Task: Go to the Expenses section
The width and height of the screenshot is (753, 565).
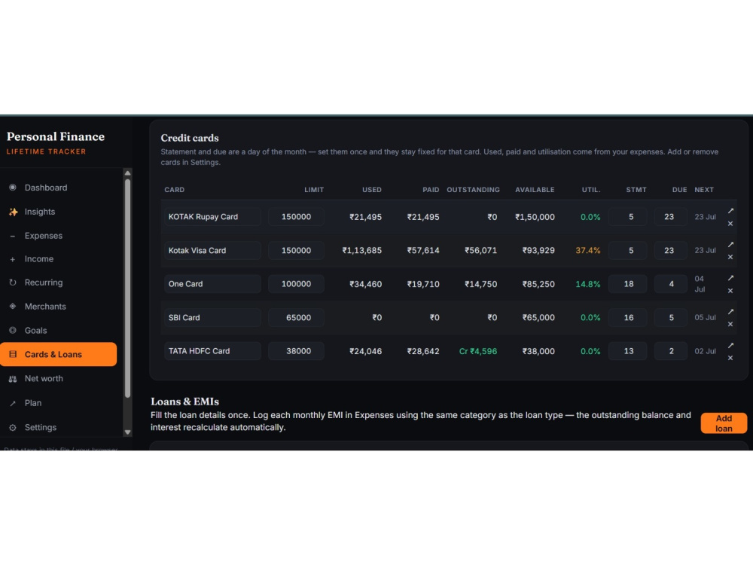Action: pos(59,235)
